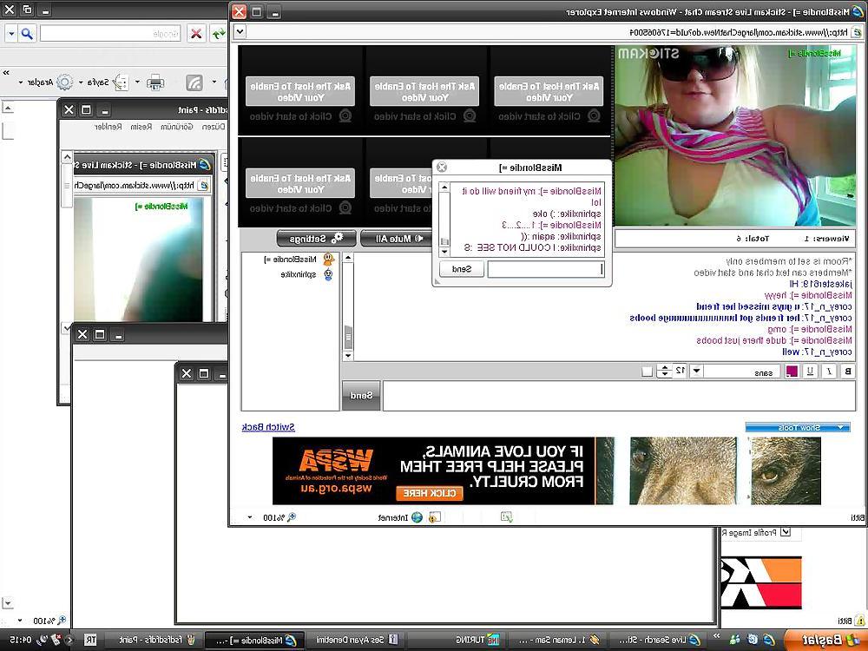Click the search magnifier in background browser
The image size is (868, 651).
point(27,34)
